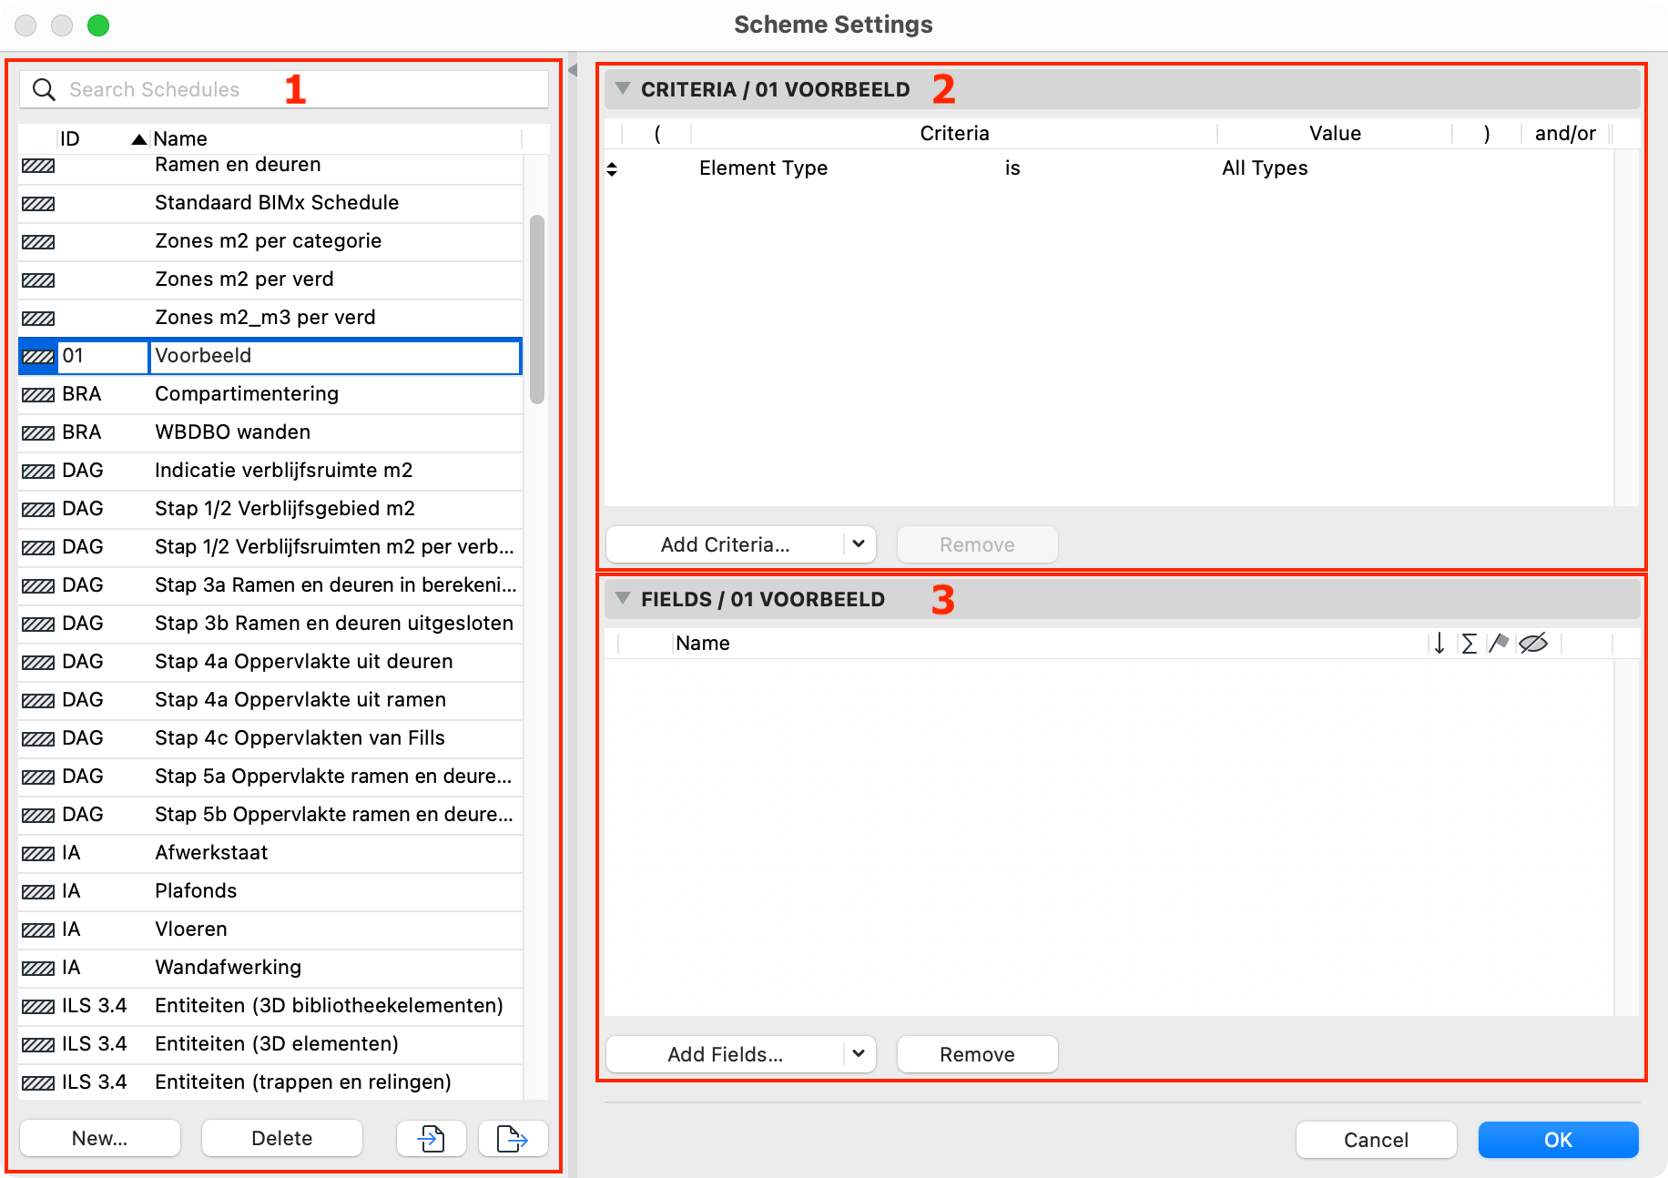Select the Zones m2_m3 per verd row
This screenshot has width=1668, height=1178.
270,318
